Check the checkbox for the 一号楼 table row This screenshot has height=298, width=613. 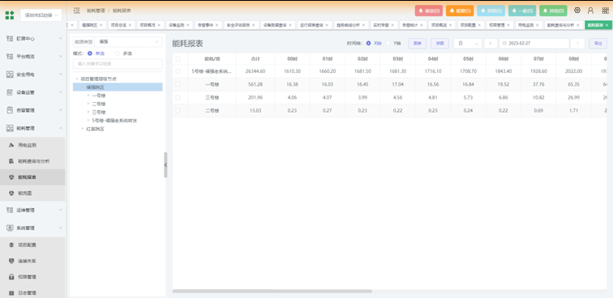click(x=178, y=84)
